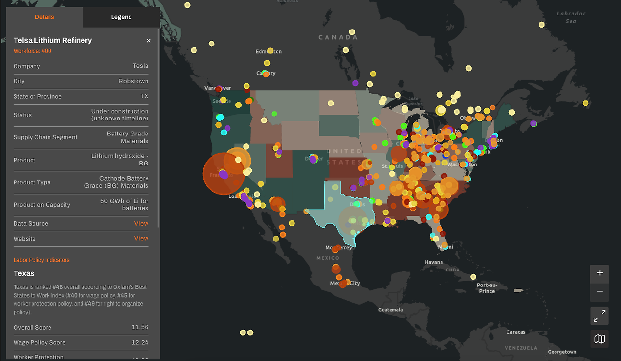Screen dimensions: 621x361
Task: Click the Lake Superior map label
Action: click(413, 101)
